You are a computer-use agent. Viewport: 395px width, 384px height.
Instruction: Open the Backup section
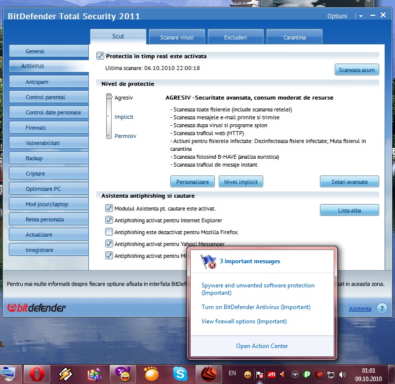49,158
